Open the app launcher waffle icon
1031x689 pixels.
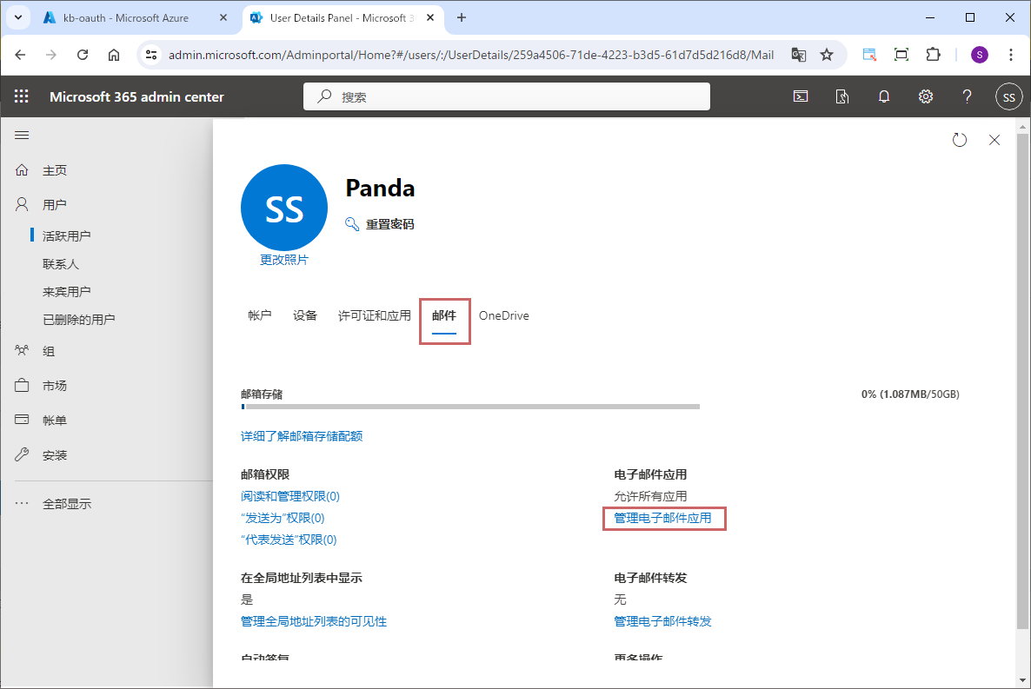click(x=22, y=96)
